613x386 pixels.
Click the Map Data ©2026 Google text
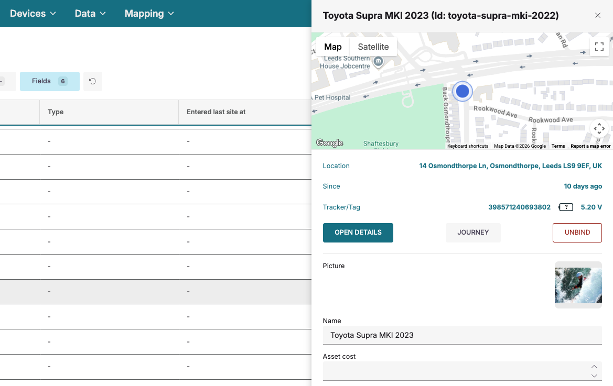(x=520, y=146)
